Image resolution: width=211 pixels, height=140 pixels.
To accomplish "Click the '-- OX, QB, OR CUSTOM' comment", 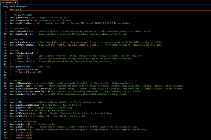I will (x=21, y=15).
